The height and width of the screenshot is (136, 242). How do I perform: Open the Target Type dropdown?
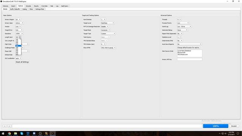tap(108, 34)
